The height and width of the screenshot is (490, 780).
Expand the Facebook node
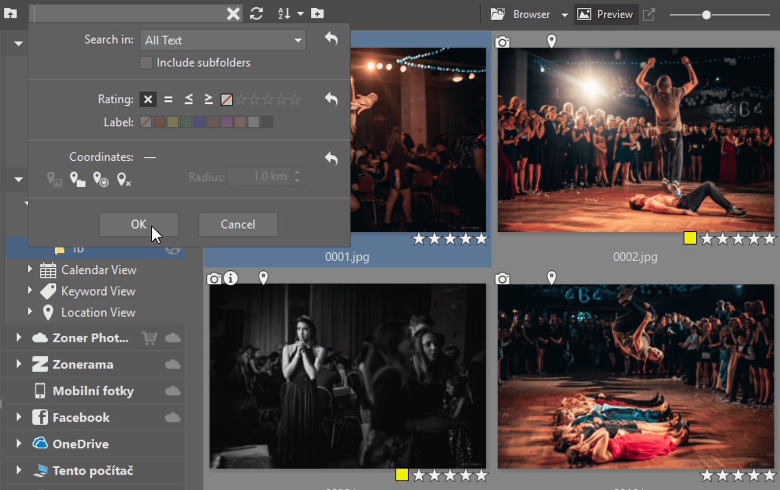pyautogui.click(x=19, y=417)
